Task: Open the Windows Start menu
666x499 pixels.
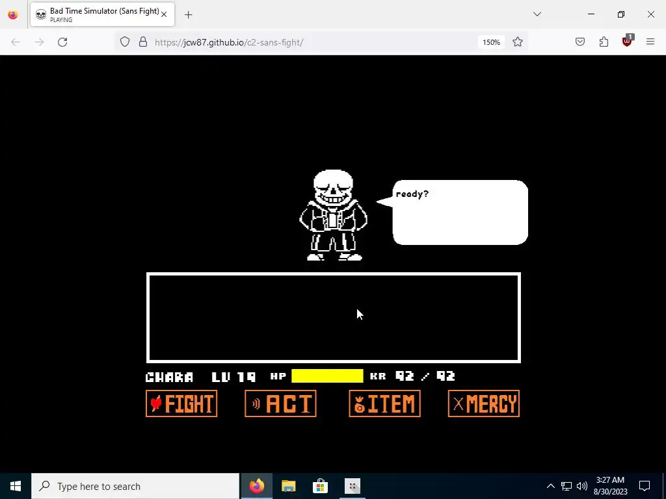Action: click(x=16, y=486)
